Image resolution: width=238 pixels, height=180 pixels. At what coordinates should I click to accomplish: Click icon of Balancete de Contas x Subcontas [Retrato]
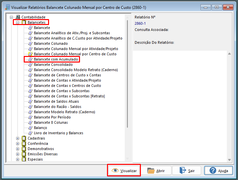(30, 96)
